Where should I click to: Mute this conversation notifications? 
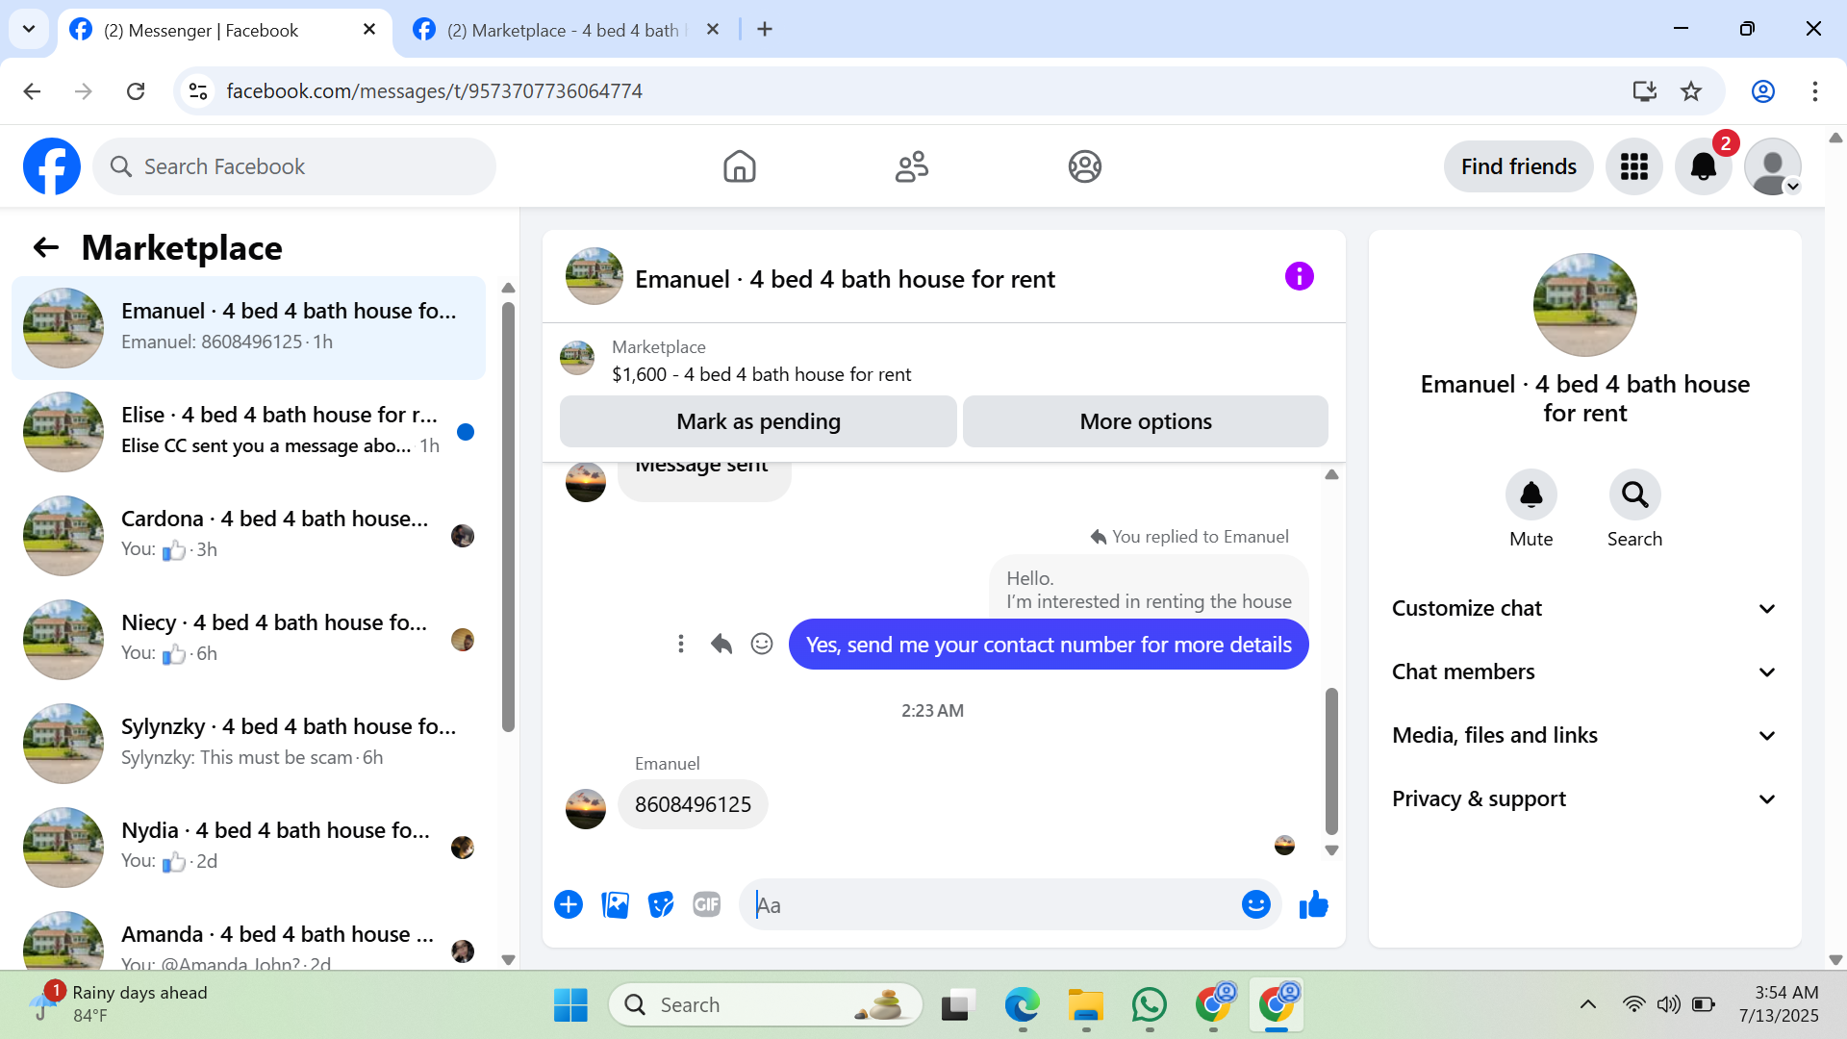point(1531,495)
